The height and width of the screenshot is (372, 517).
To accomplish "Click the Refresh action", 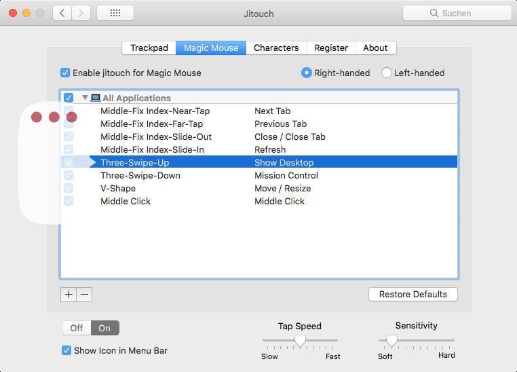I will [270, 149].
